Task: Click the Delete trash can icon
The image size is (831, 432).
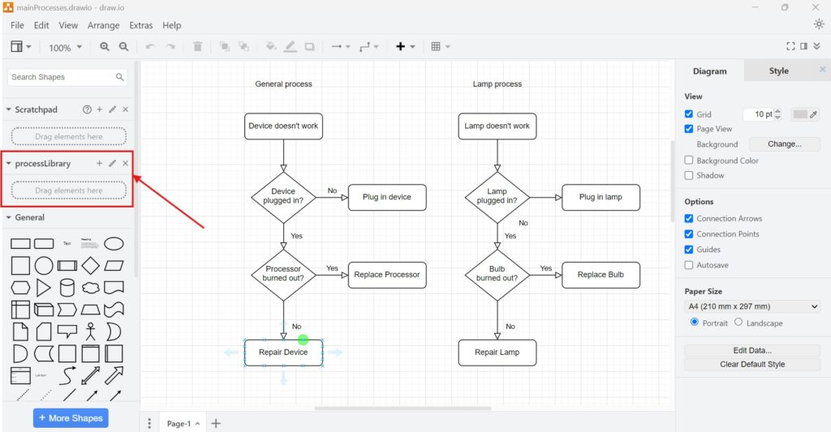Action: (198, 47)
